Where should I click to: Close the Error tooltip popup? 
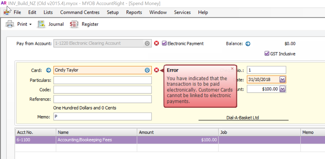pyautogui.click(x=232, y=69)
